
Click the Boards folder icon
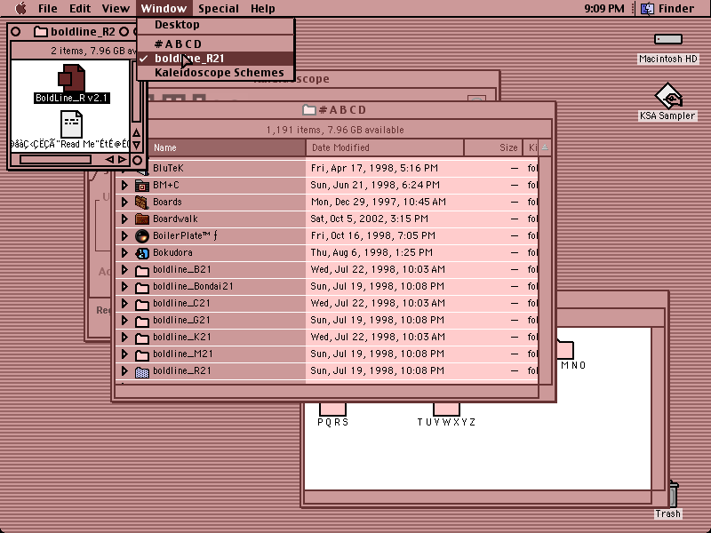(x=142, y=203)
